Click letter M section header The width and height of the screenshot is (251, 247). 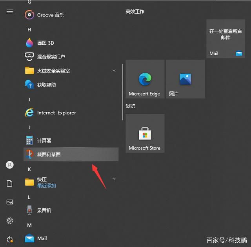pyautogui.click(x=29, y=225)
